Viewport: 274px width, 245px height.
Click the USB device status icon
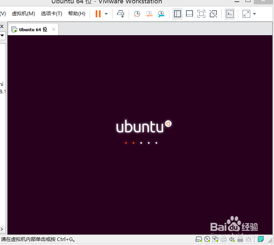pos(240,239)
